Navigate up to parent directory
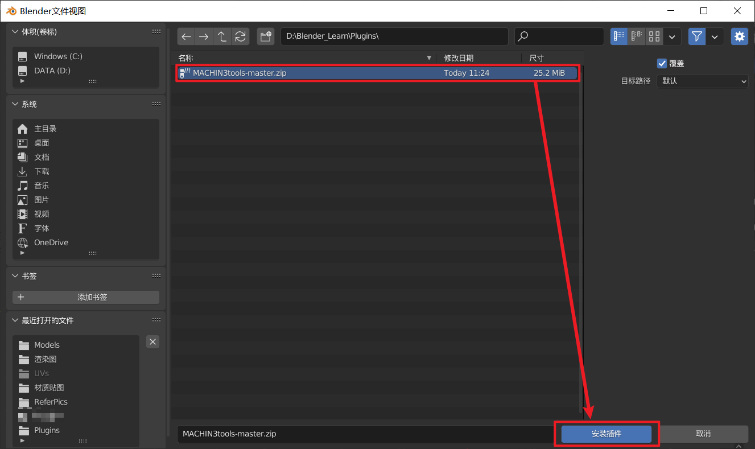This screenshot has width=755, height=449. coord(222,36)
